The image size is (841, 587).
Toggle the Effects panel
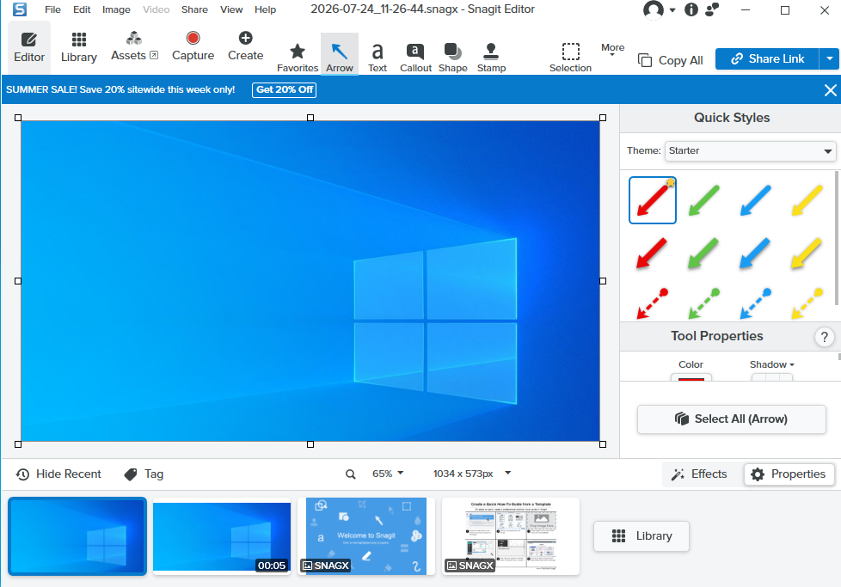point(699,474)
